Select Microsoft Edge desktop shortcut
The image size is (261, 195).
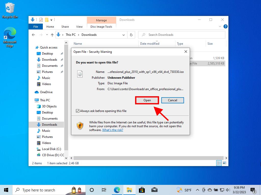(x=10, y=37)
